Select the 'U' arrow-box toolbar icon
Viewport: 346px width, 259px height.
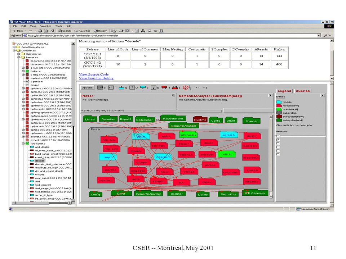coord(132,88)
